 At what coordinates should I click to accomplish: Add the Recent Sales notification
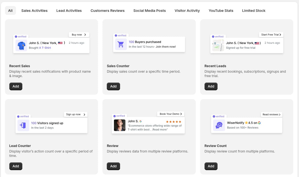point(16,86)
